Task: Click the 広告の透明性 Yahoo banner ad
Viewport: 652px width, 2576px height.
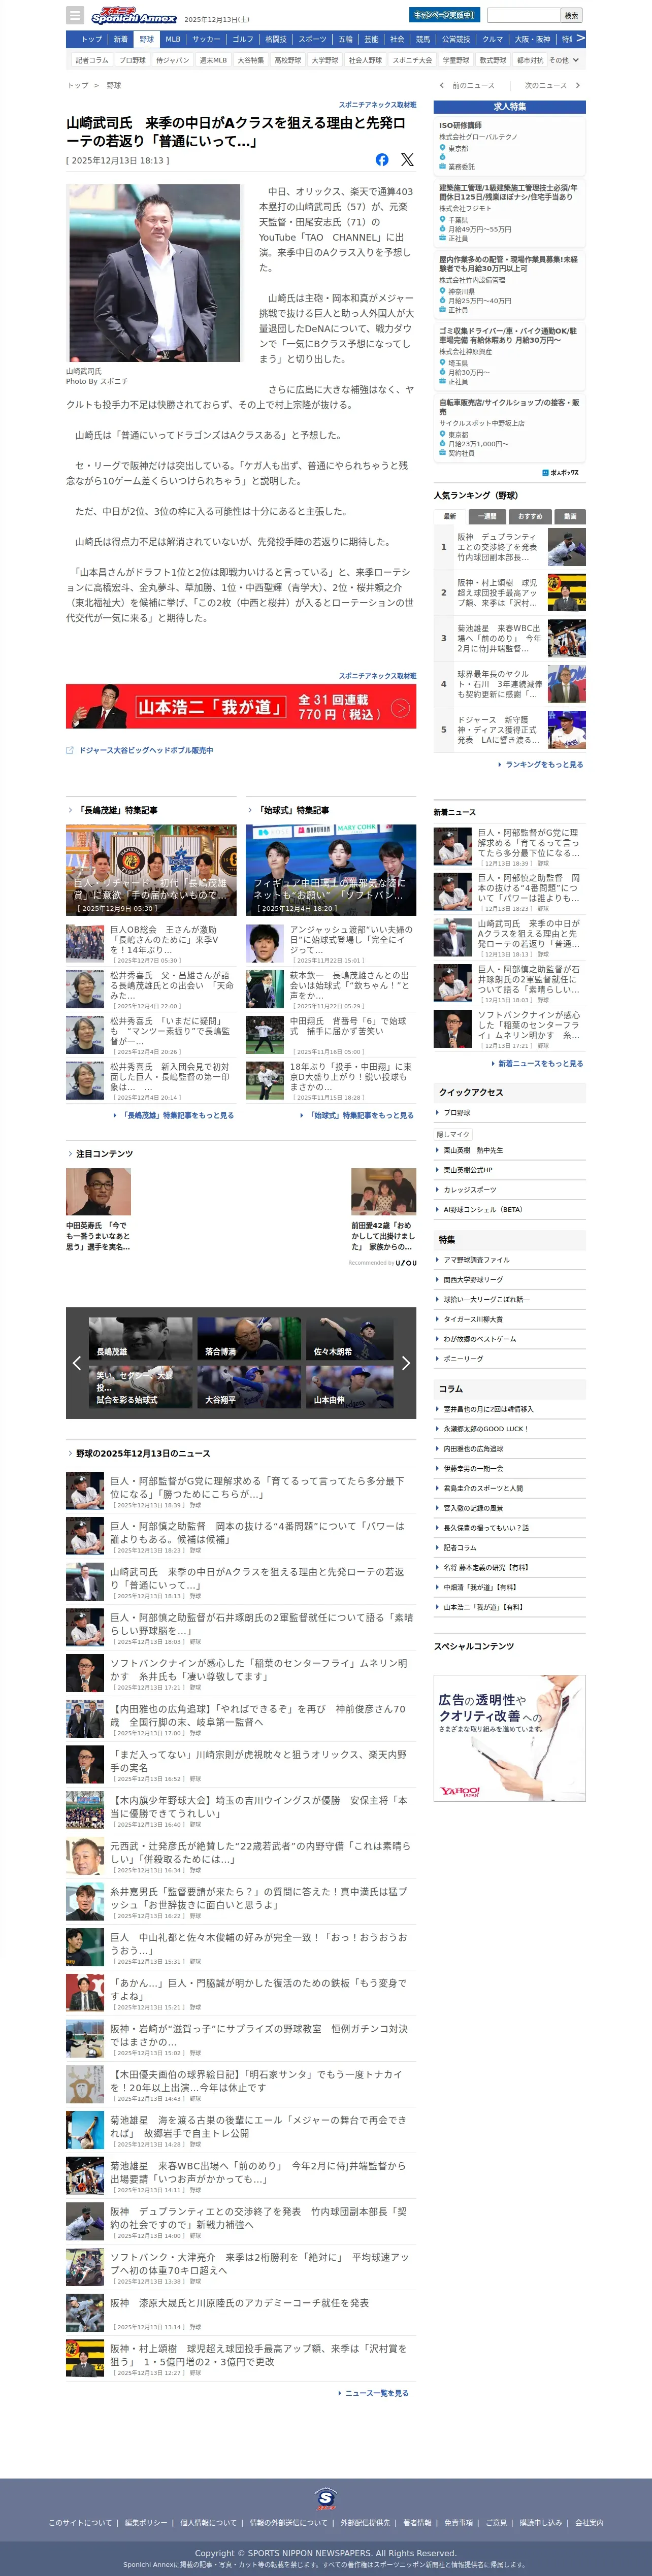Action: (x=510, y=1738)
